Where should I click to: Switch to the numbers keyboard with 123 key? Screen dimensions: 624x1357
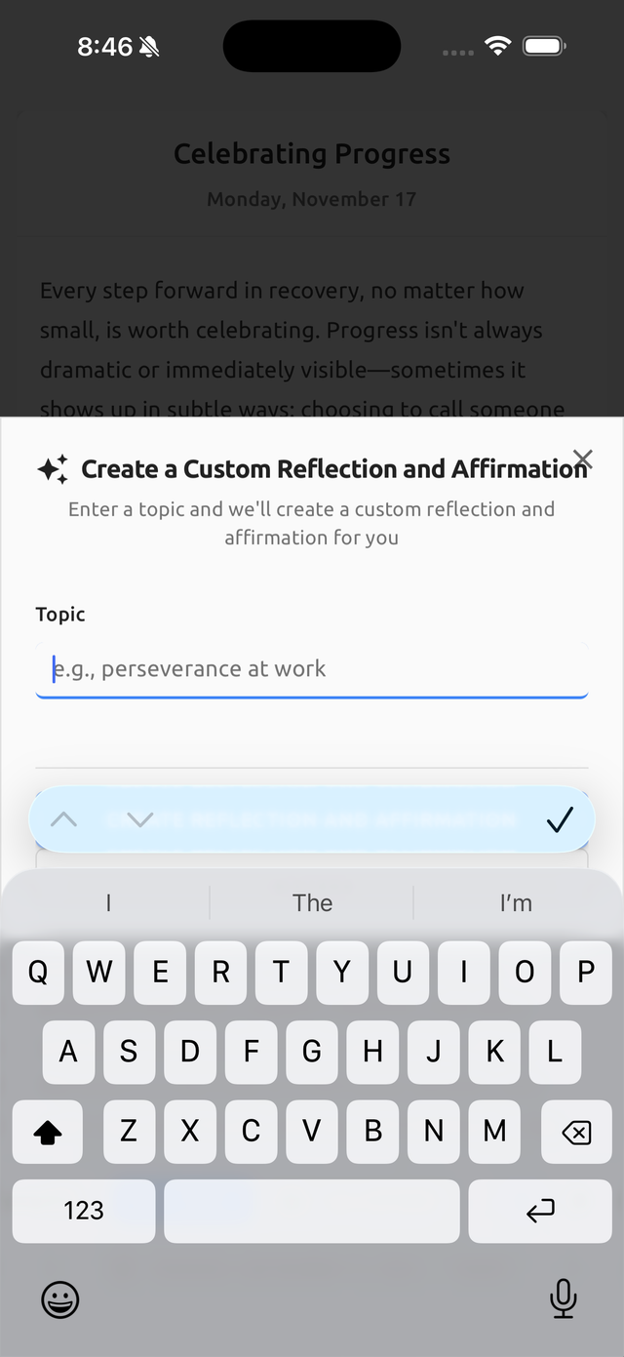pyautogui.click(x=83, y=1210)
